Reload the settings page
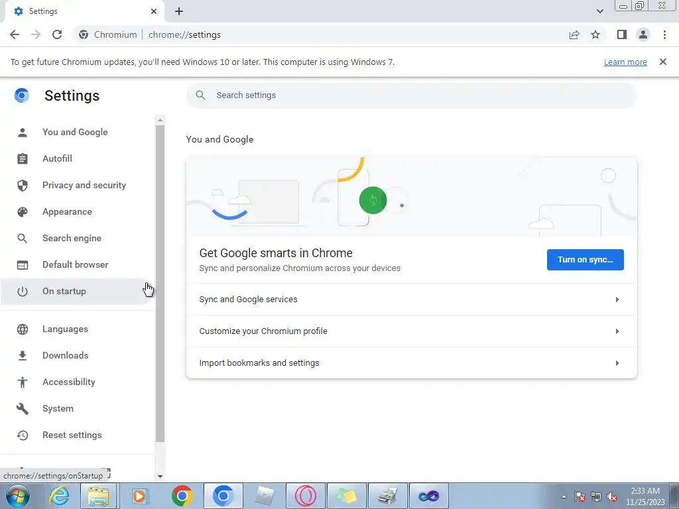 (57, 34)
